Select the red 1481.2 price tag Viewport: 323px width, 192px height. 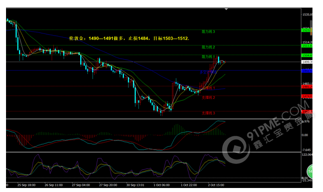(x=307, y=87)
